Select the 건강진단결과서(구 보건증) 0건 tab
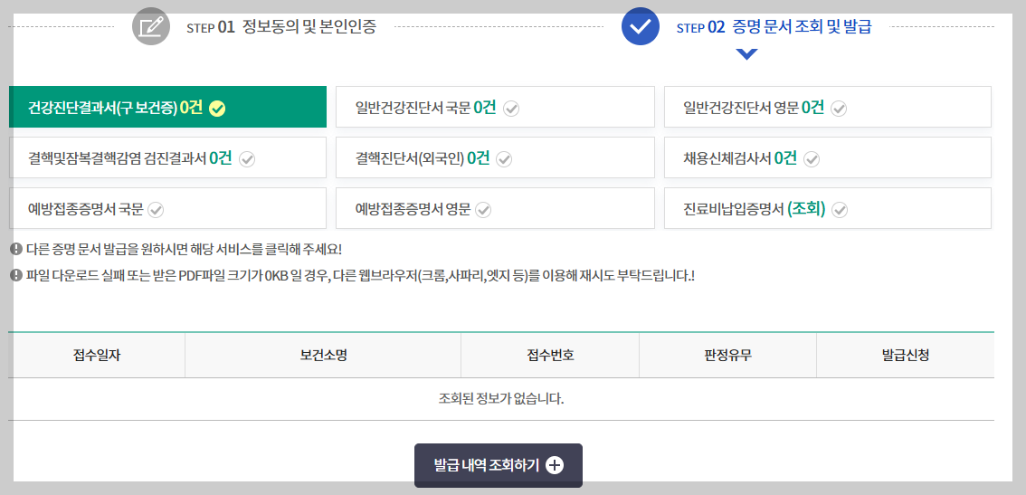The width and height of the screenshot is (1026, 495). click(167, 107)
